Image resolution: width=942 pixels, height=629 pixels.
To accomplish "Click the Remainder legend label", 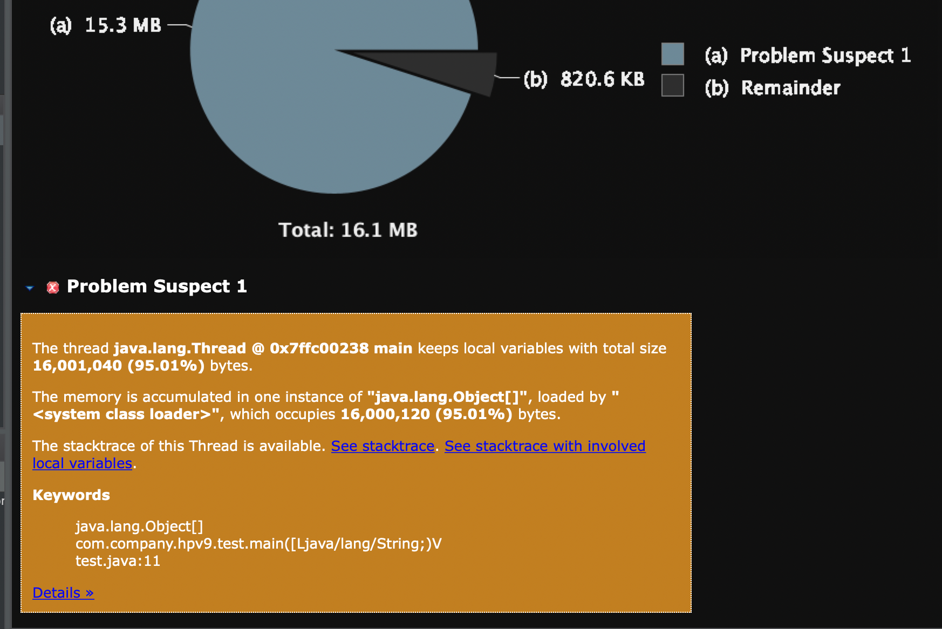I will tap(773, 88).
